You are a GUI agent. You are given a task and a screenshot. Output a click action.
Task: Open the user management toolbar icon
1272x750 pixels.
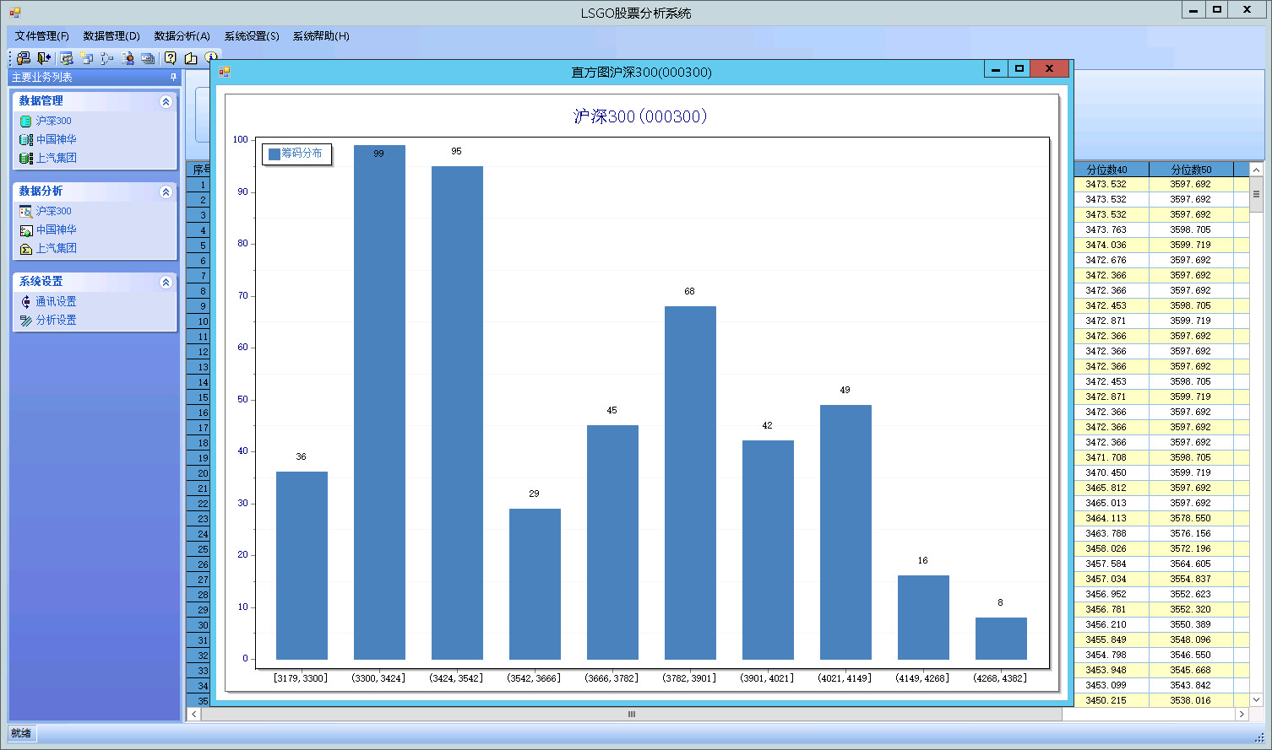click(66, 58)
